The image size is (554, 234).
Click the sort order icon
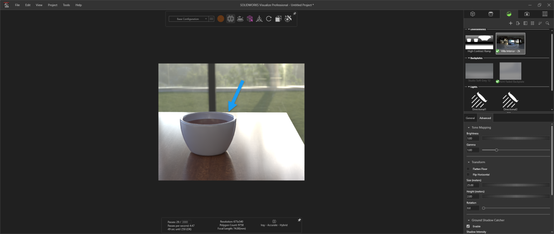tap(540, 23)
